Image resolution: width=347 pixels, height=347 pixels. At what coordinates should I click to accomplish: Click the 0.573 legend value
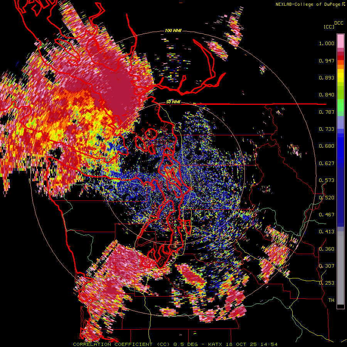[327, 180]
